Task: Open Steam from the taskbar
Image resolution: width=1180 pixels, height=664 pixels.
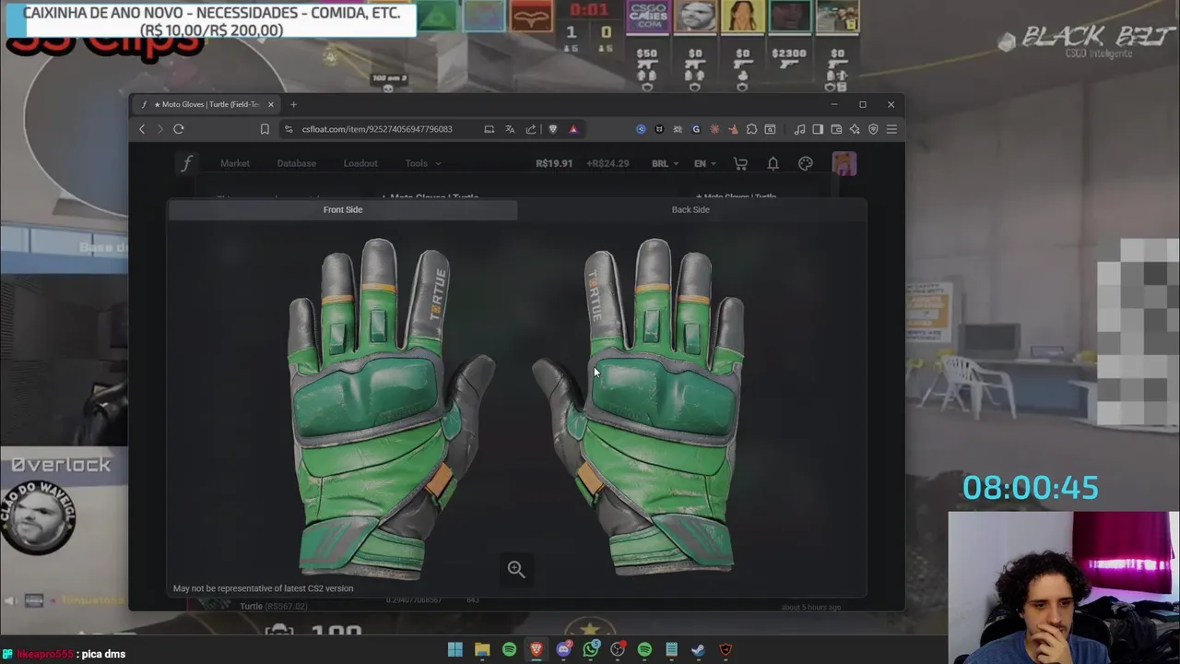Action: [698, 649]
